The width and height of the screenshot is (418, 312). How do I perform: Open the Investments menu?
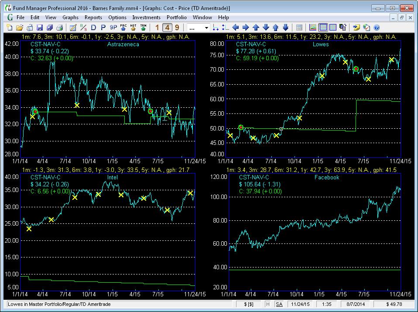click(x=146, y=17)
